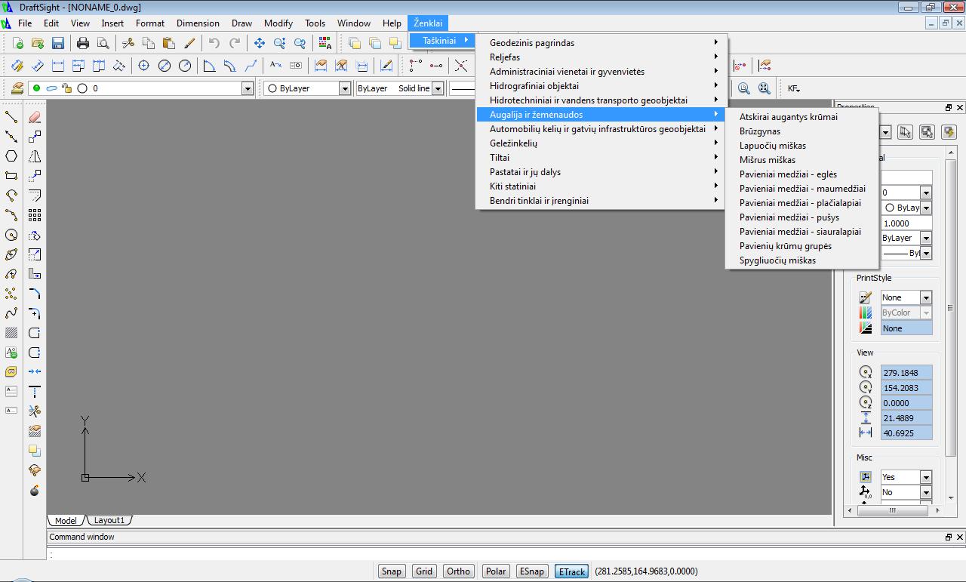Select the Diameter dimension tool
The image size is (966, 582).
(164, 66)
